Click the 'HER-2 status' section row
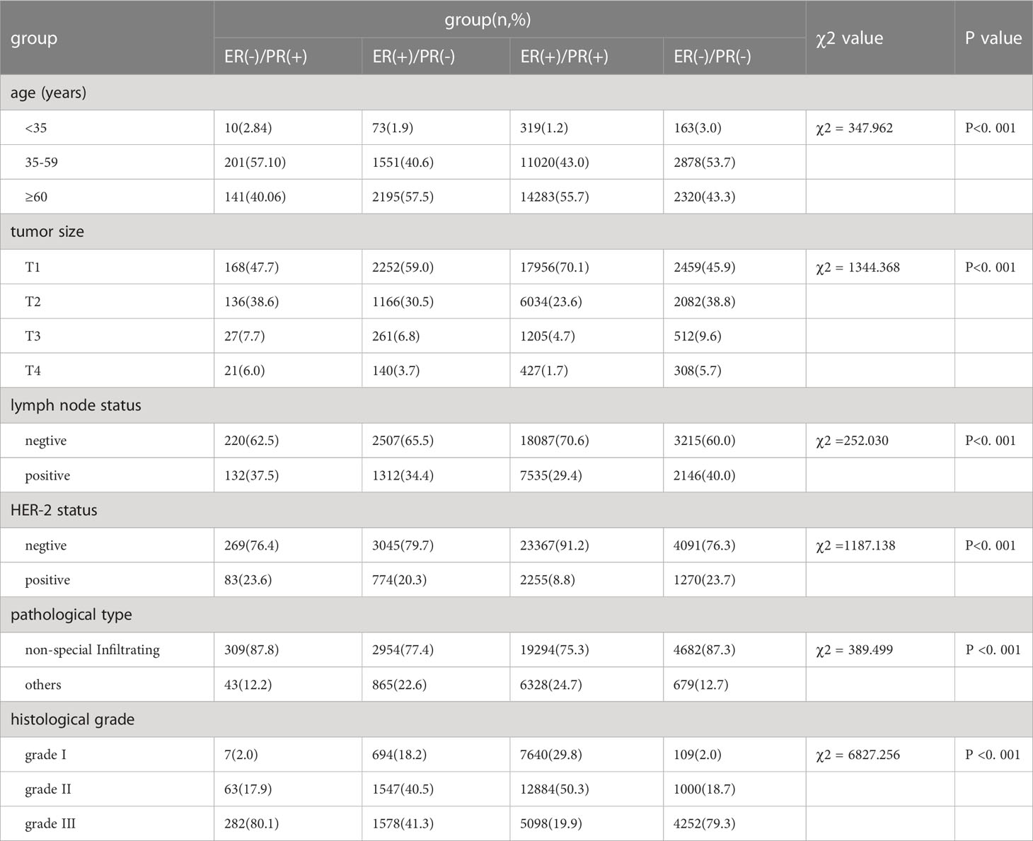 pyautogui.click(x=516, y=511)
